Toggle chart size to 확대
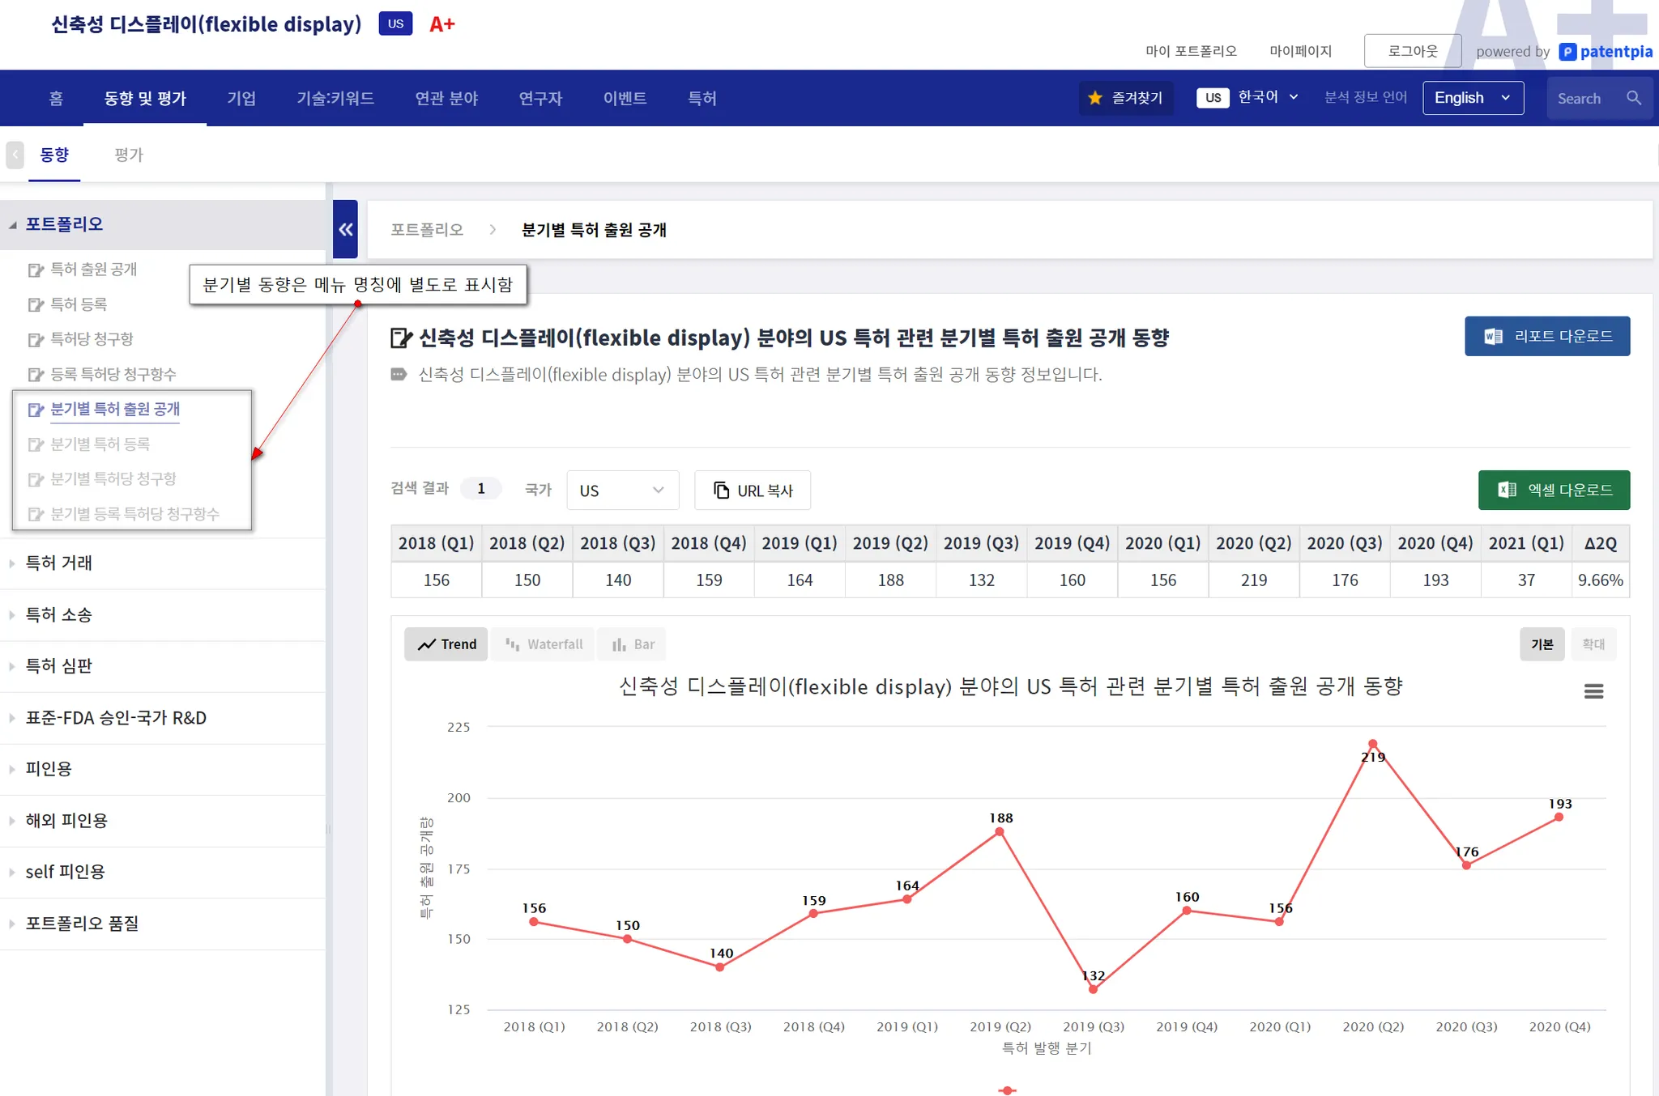Viewport: 1659px width, 1096px height. pos(1593,644)
